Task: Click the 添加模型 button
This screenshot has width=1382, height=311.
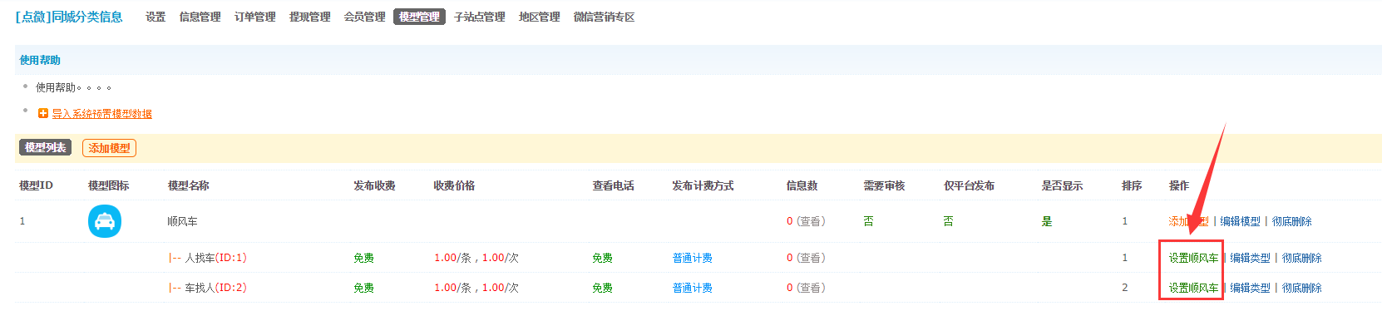Action: tap(109, 148)
